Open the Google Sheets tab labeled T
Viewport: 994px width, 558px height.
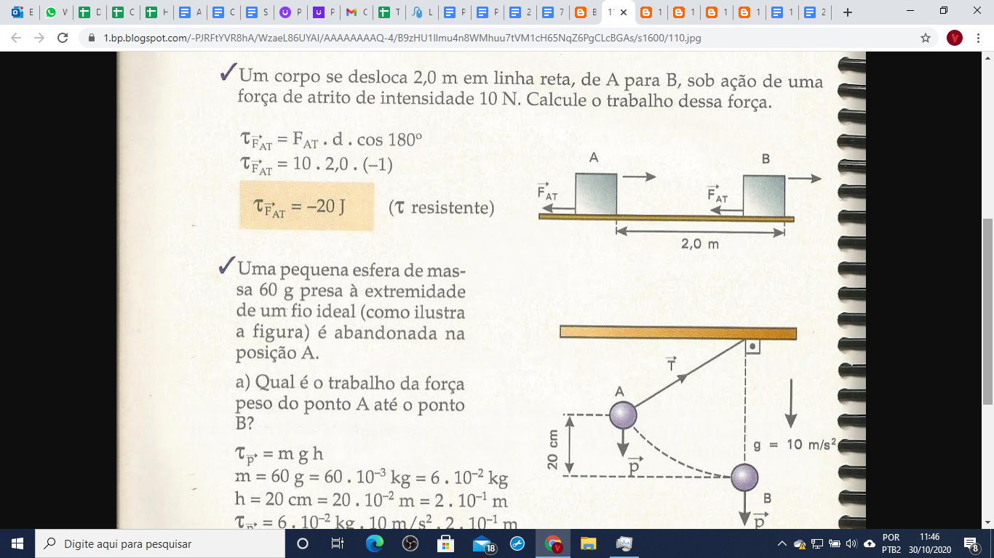(x=389, y=12)
